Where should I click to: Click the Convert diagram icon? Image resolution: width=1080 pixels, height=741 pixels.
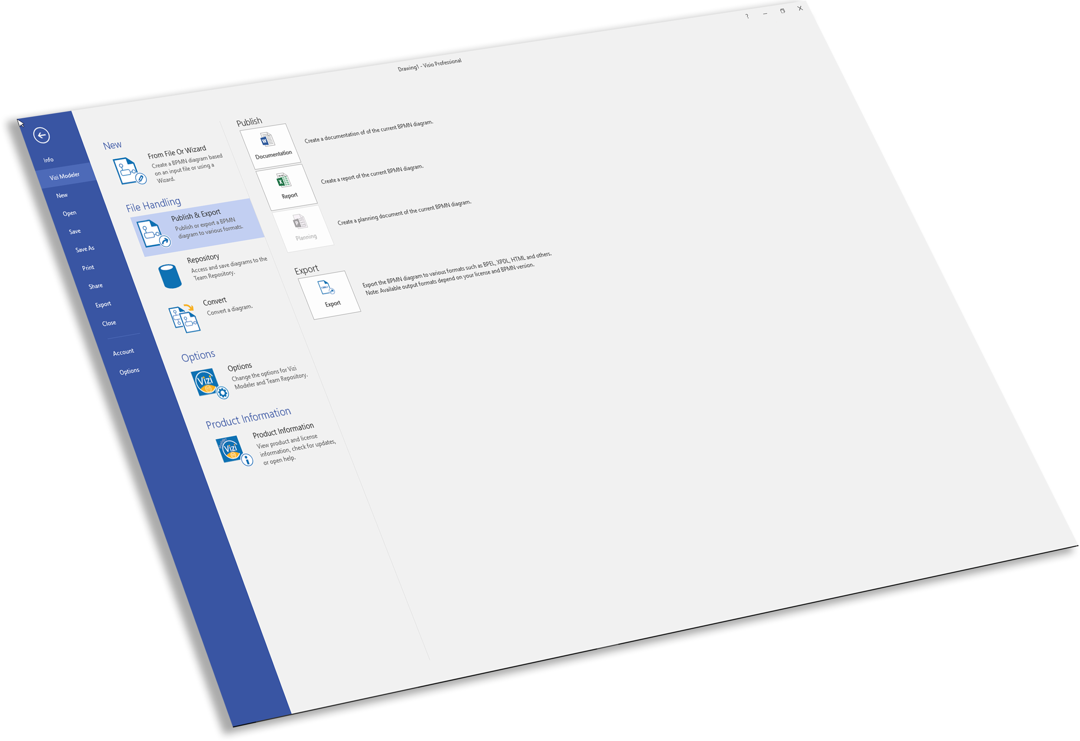coord(184,319)
